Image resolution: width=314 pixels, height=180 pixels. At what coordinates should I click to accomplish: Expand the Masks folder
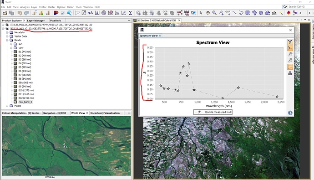[7, 106]
